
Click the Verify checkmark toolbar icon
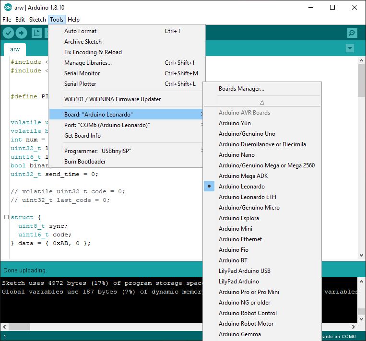click(9, 33)
